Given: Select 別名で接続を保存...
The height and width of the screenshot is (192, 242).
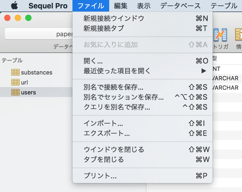Looking at the screenshot, I should click(x=143, y=87).
